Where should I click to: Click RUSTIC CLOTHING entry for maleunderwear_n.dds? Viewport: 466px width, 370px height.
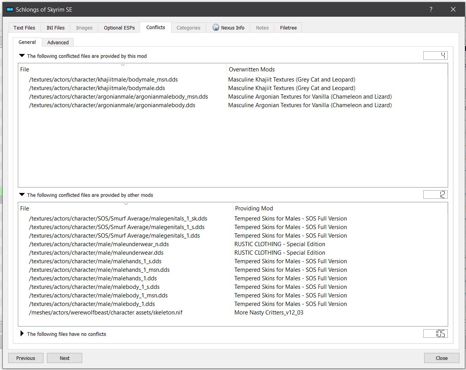tap(280, 244)
